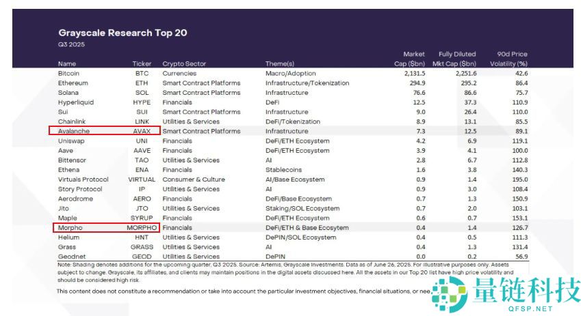581x316 pixels.
Task: Click the Virtuals Protocol volatility value 195.0
Action: coord(519,179)
